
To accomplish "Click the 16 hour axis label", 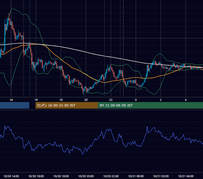I will [36, 100].
